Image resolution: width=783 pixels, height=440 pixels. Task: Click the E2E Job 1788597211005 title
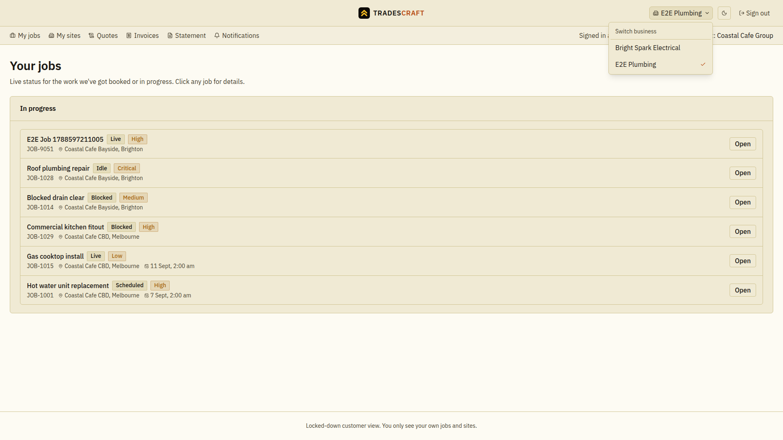click(x=65, y=139)
